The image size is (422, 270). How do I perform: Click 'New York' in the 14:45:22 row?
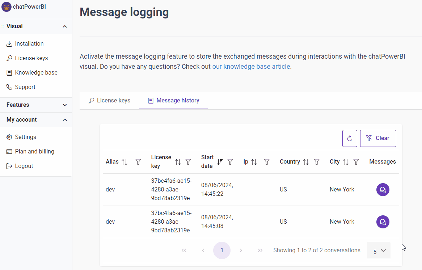tap(342, 190)
